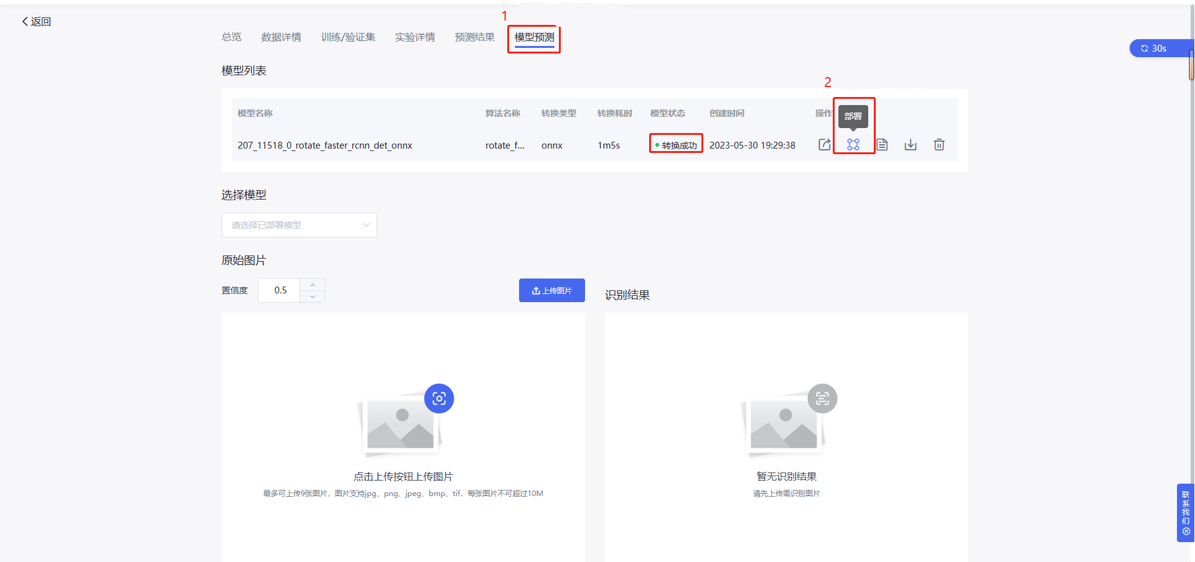
Task: Click the 上传图片 button
Action: (552, 290)
